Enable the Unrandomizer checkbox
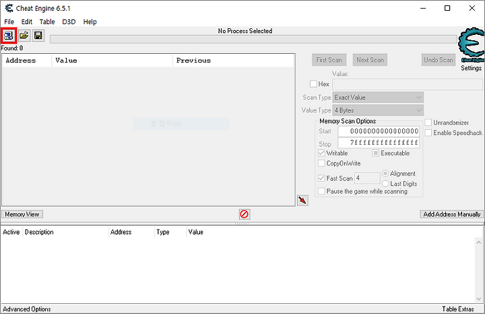 point(428,122)
